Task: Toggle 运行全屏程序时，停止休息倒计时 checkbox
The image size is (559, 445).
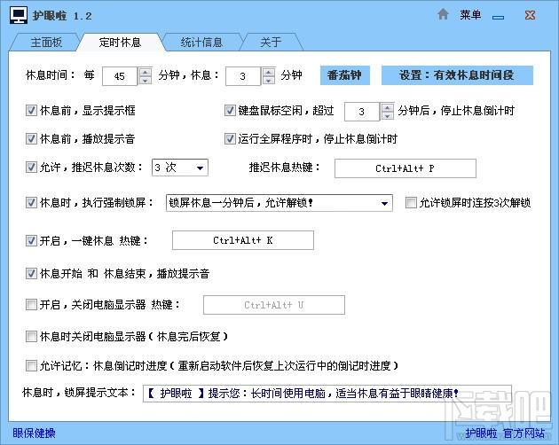Action: (x=230, y=138)
